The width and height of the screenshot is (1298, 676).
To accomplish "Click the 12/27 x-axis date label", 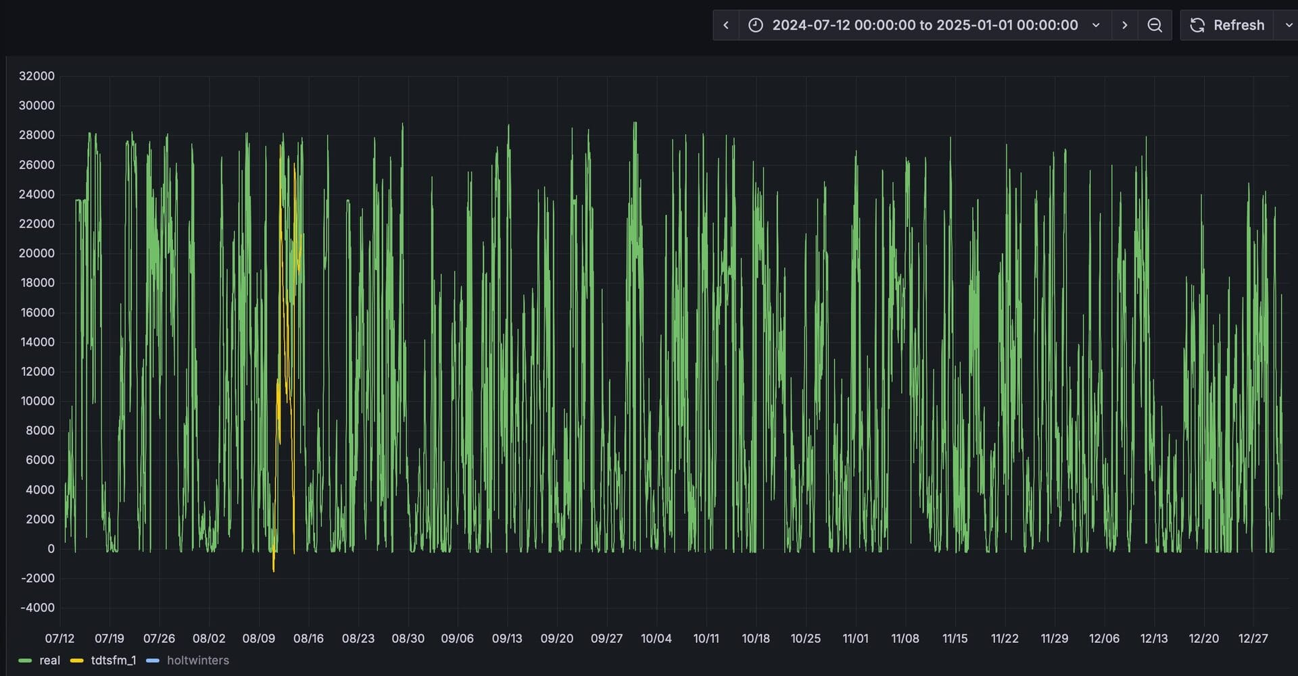I will 1253,638.
